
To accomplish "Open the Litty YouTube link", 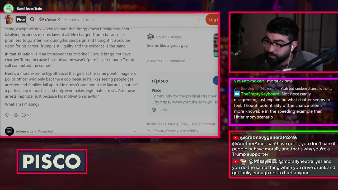I will tap(189, 102).
